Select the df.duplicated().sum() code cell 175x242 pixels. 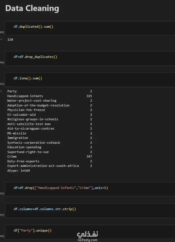(34, 27)
